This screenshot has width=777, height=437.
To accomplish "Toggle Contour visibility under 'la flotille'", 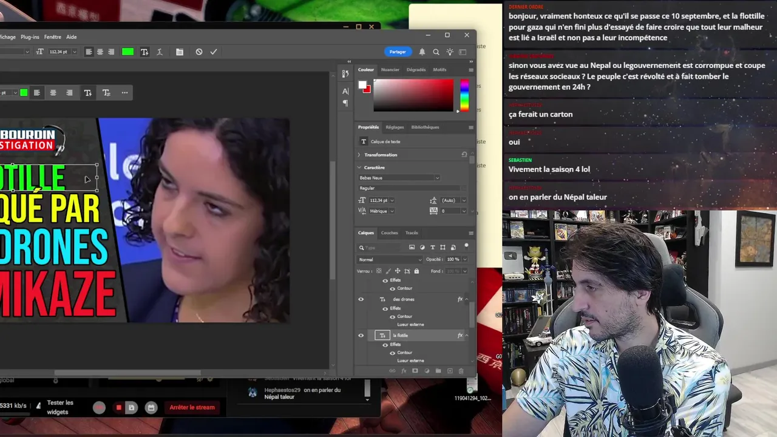I will tap(392, 353).
